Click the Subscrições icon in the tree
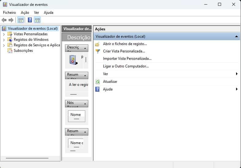 pos(10,51)
